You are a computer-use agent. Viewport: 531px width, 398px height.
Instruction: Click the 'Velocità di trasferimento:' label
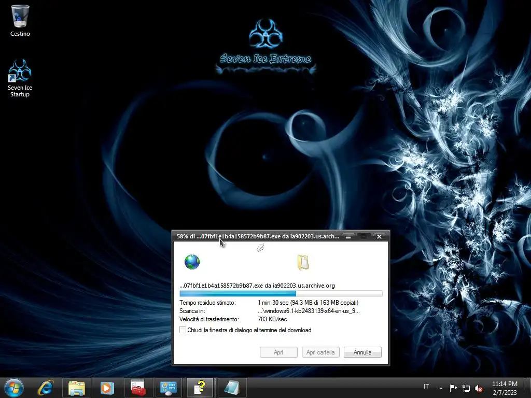(x=209, y=319)
